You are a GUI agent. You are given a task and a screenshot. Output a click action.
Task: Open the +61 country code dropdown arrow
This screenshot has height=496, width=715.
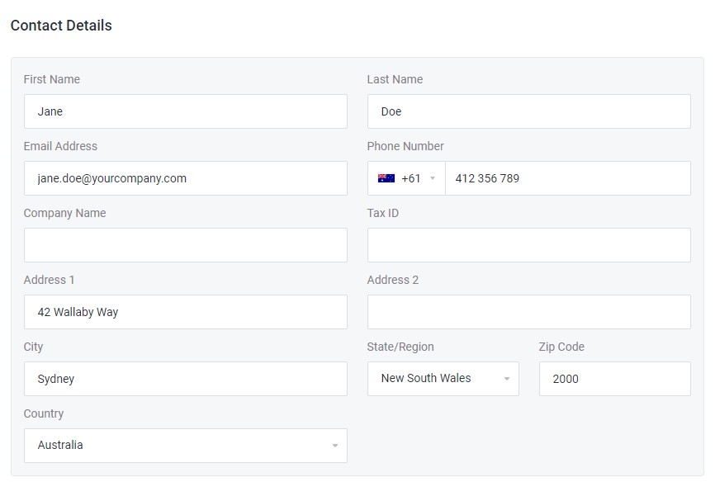click(433, 179)
